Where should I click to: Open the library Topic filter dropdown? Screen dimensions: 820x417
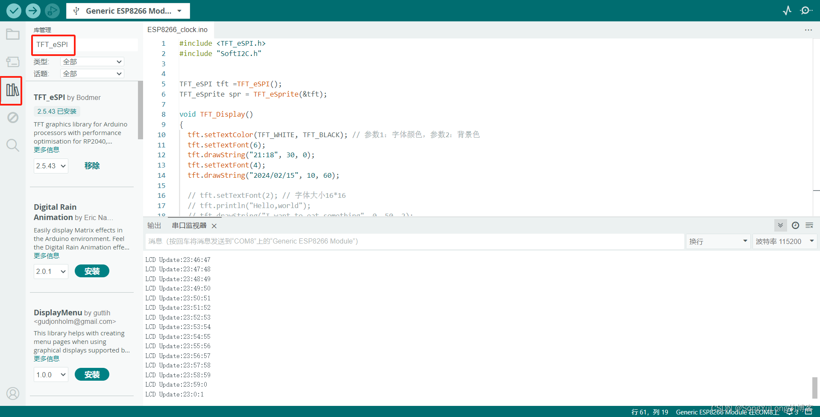pyautogui.click(x=92, y=73)
